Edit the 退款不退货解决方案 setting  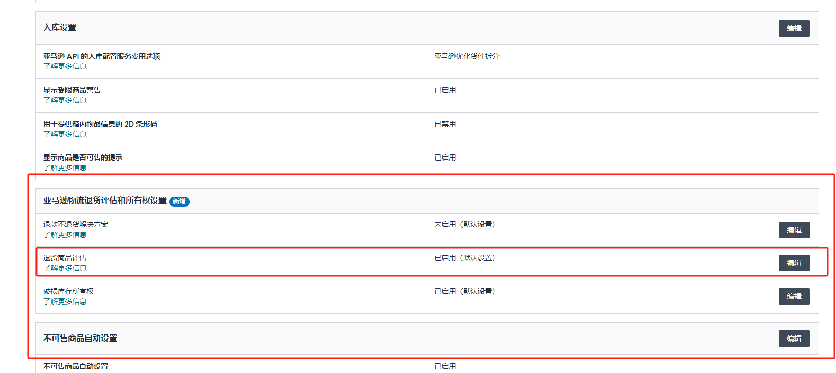tap(794, 230)
